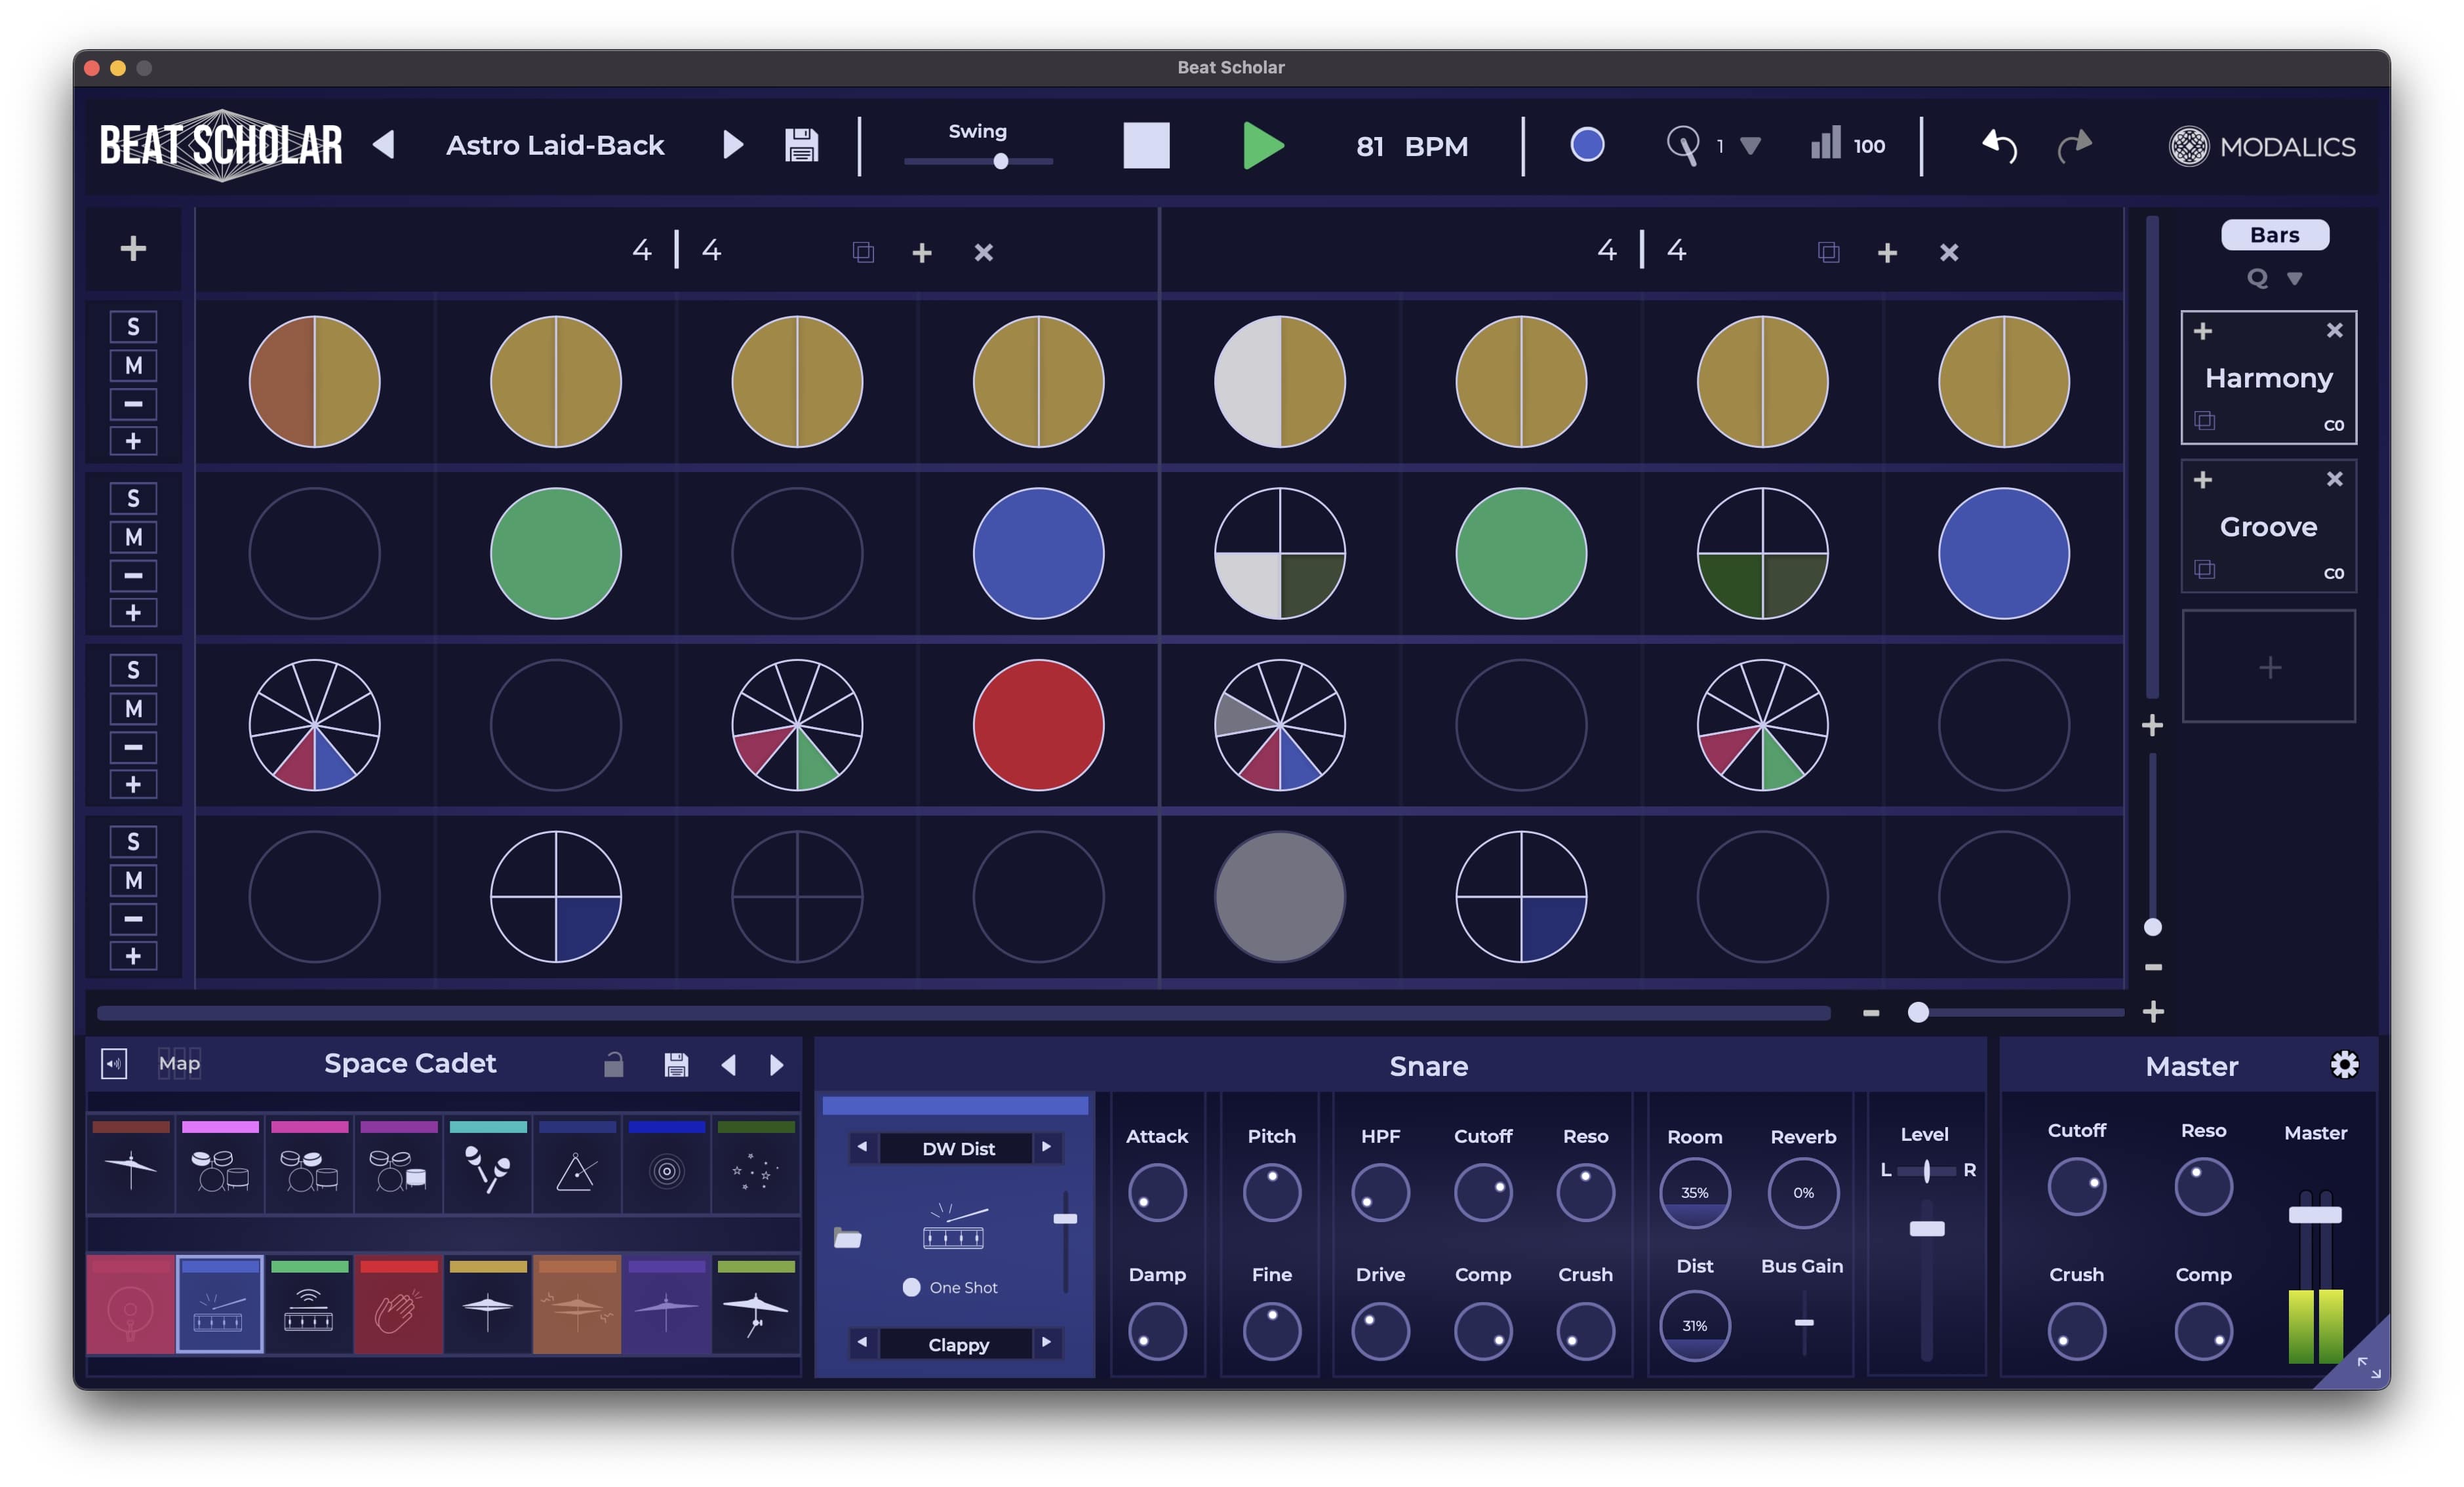The image size is (2464, 1487).
Task: Save the preset with the floppy disk icon
Action: [x=801, y=146]
